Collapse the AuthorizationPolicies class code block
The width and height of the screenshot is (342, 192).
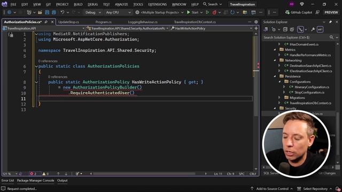36,66
